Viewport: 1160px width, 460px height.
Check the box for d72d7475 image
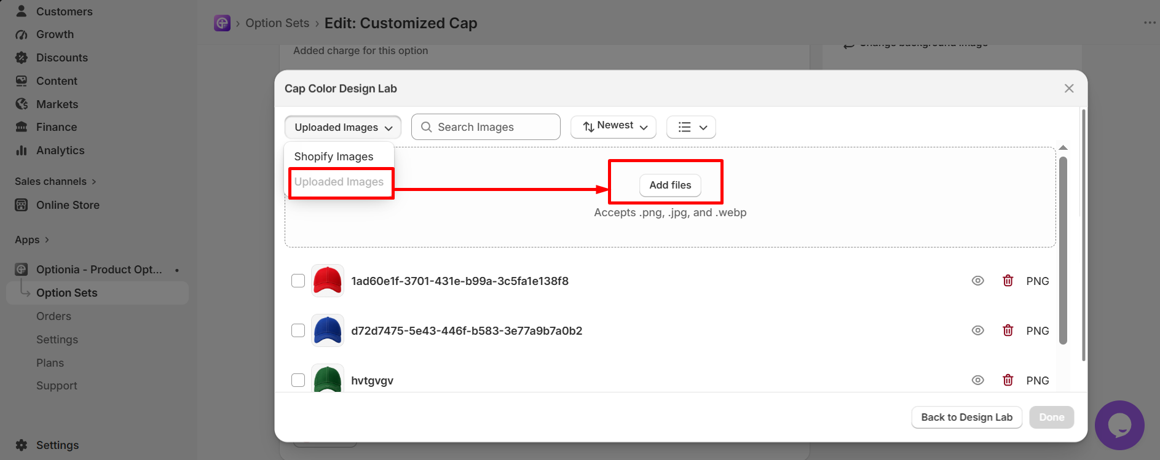coord(298,330)
